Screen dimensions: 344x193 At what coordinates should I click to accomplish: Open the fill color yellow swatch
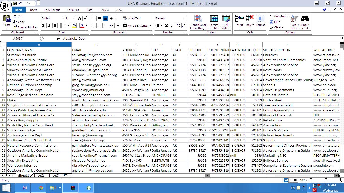74,26
